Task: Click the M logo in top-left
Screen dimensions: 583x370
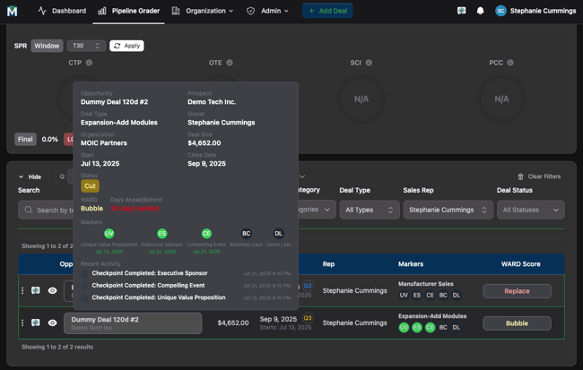Action: 13,11
